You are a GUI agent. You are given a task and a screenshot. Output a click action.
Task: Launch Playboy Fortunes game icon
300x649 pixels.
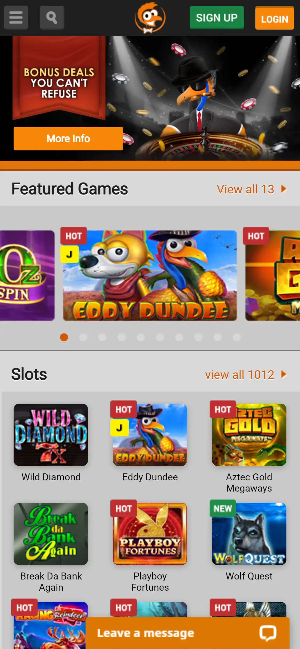(x=150, y=534)
